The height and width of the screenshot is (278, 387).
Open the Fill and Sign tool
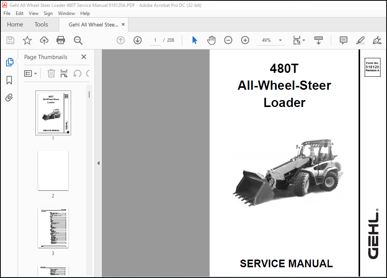(x=377, y=40)
